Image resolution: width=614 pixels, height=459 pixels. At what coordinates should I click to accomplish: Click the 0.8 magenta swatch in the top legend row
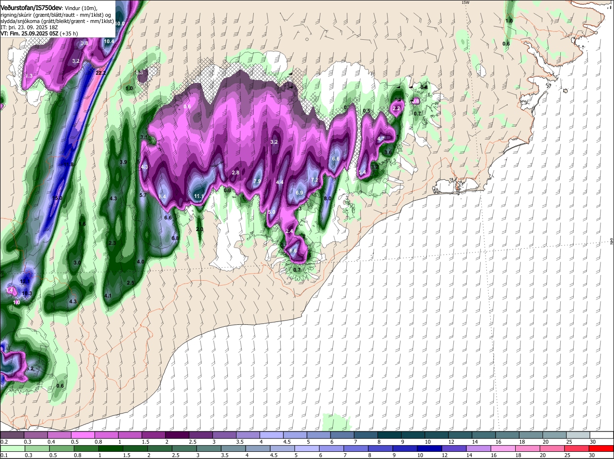click(106, 435)
